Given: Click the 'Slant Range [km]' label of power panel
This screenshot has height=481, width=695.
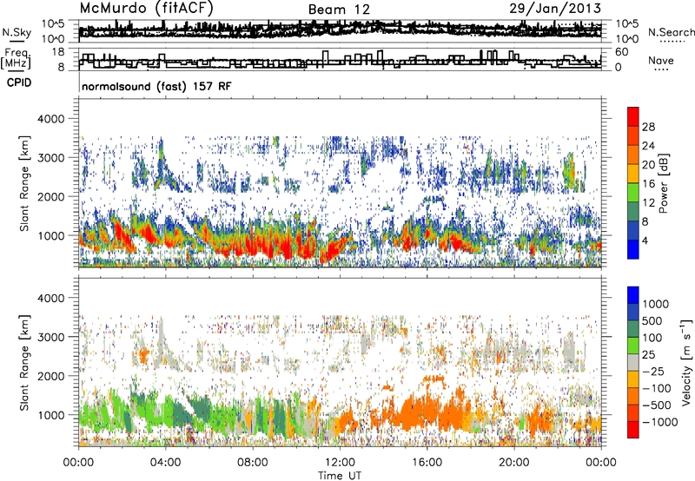Looking at the screenshot, I should pyautogui.click(x=24, y=183).
